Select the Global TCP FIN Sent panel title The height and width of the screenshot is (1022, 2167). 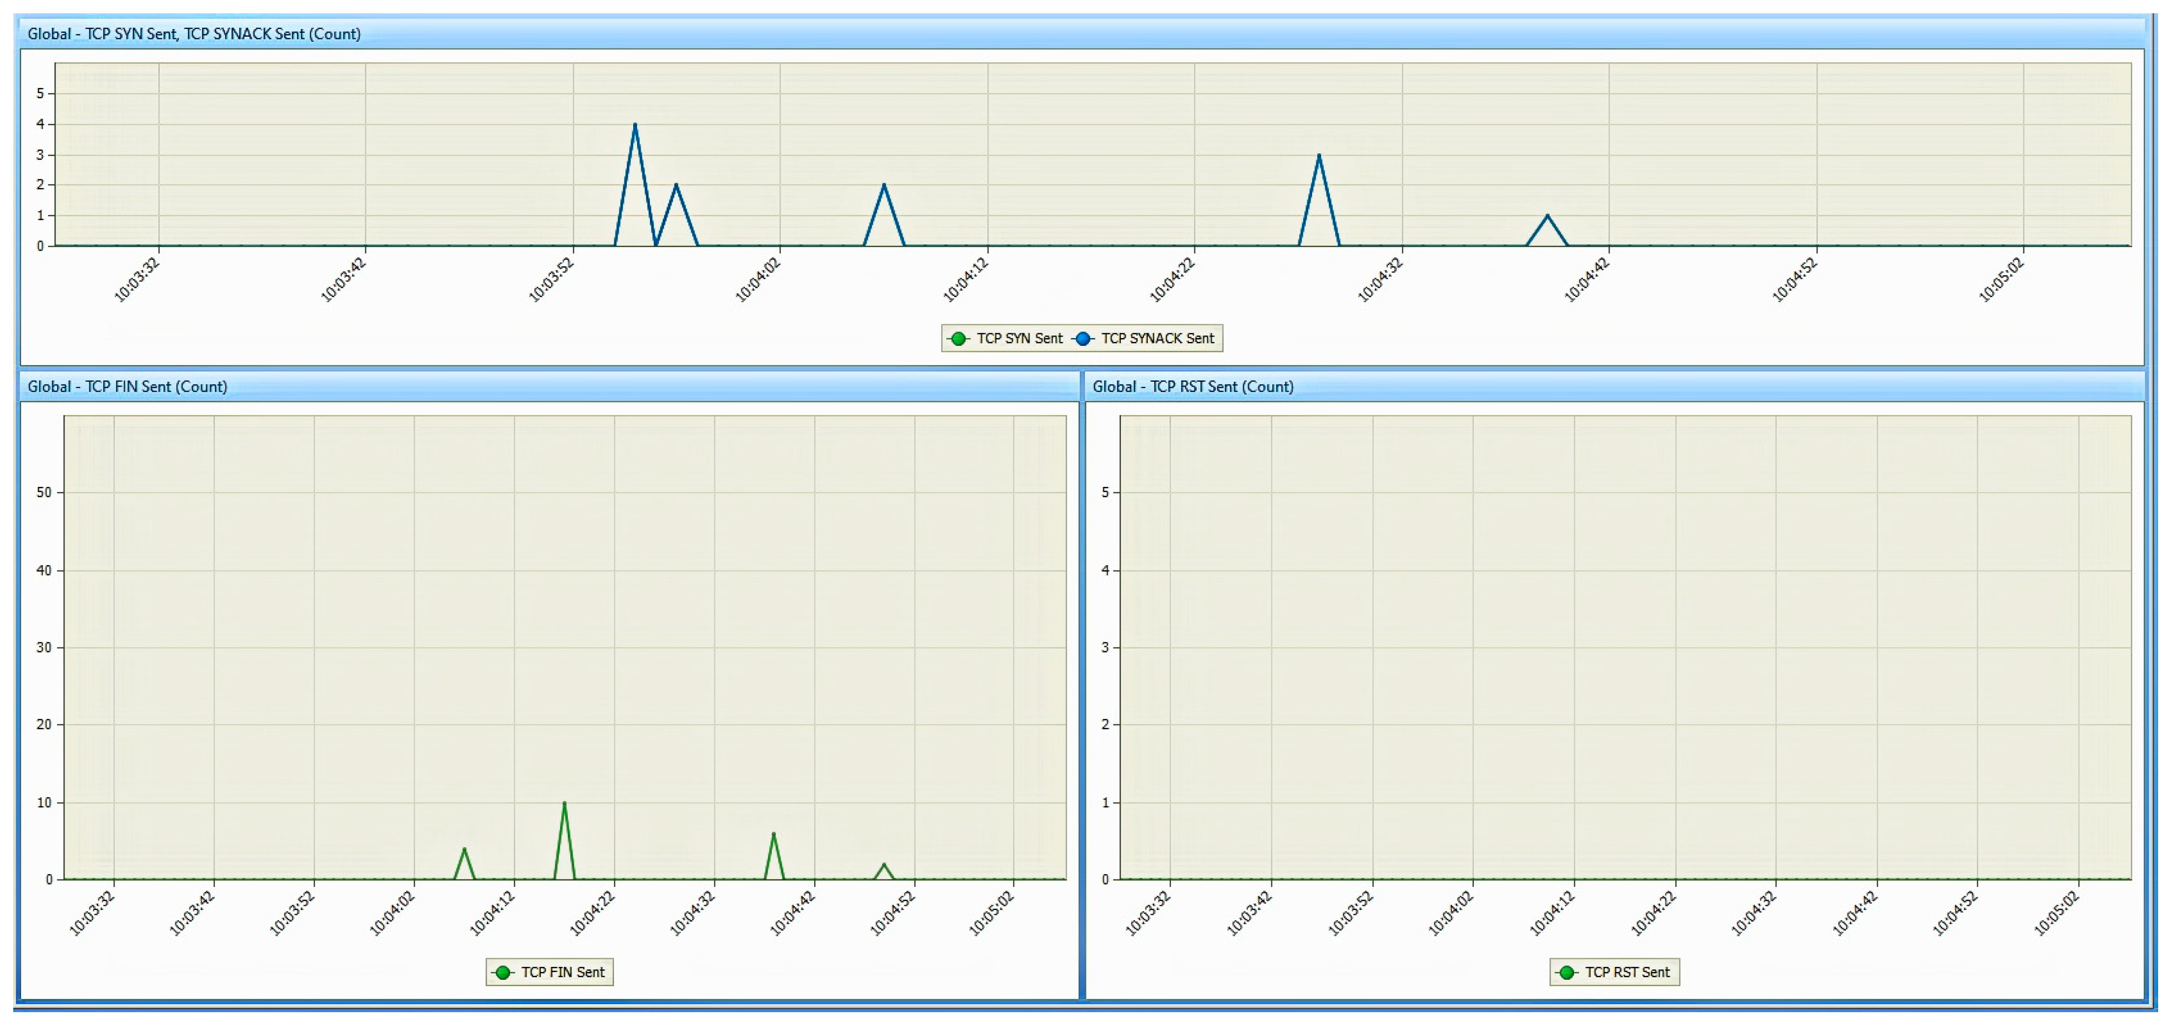pos(127,387)
